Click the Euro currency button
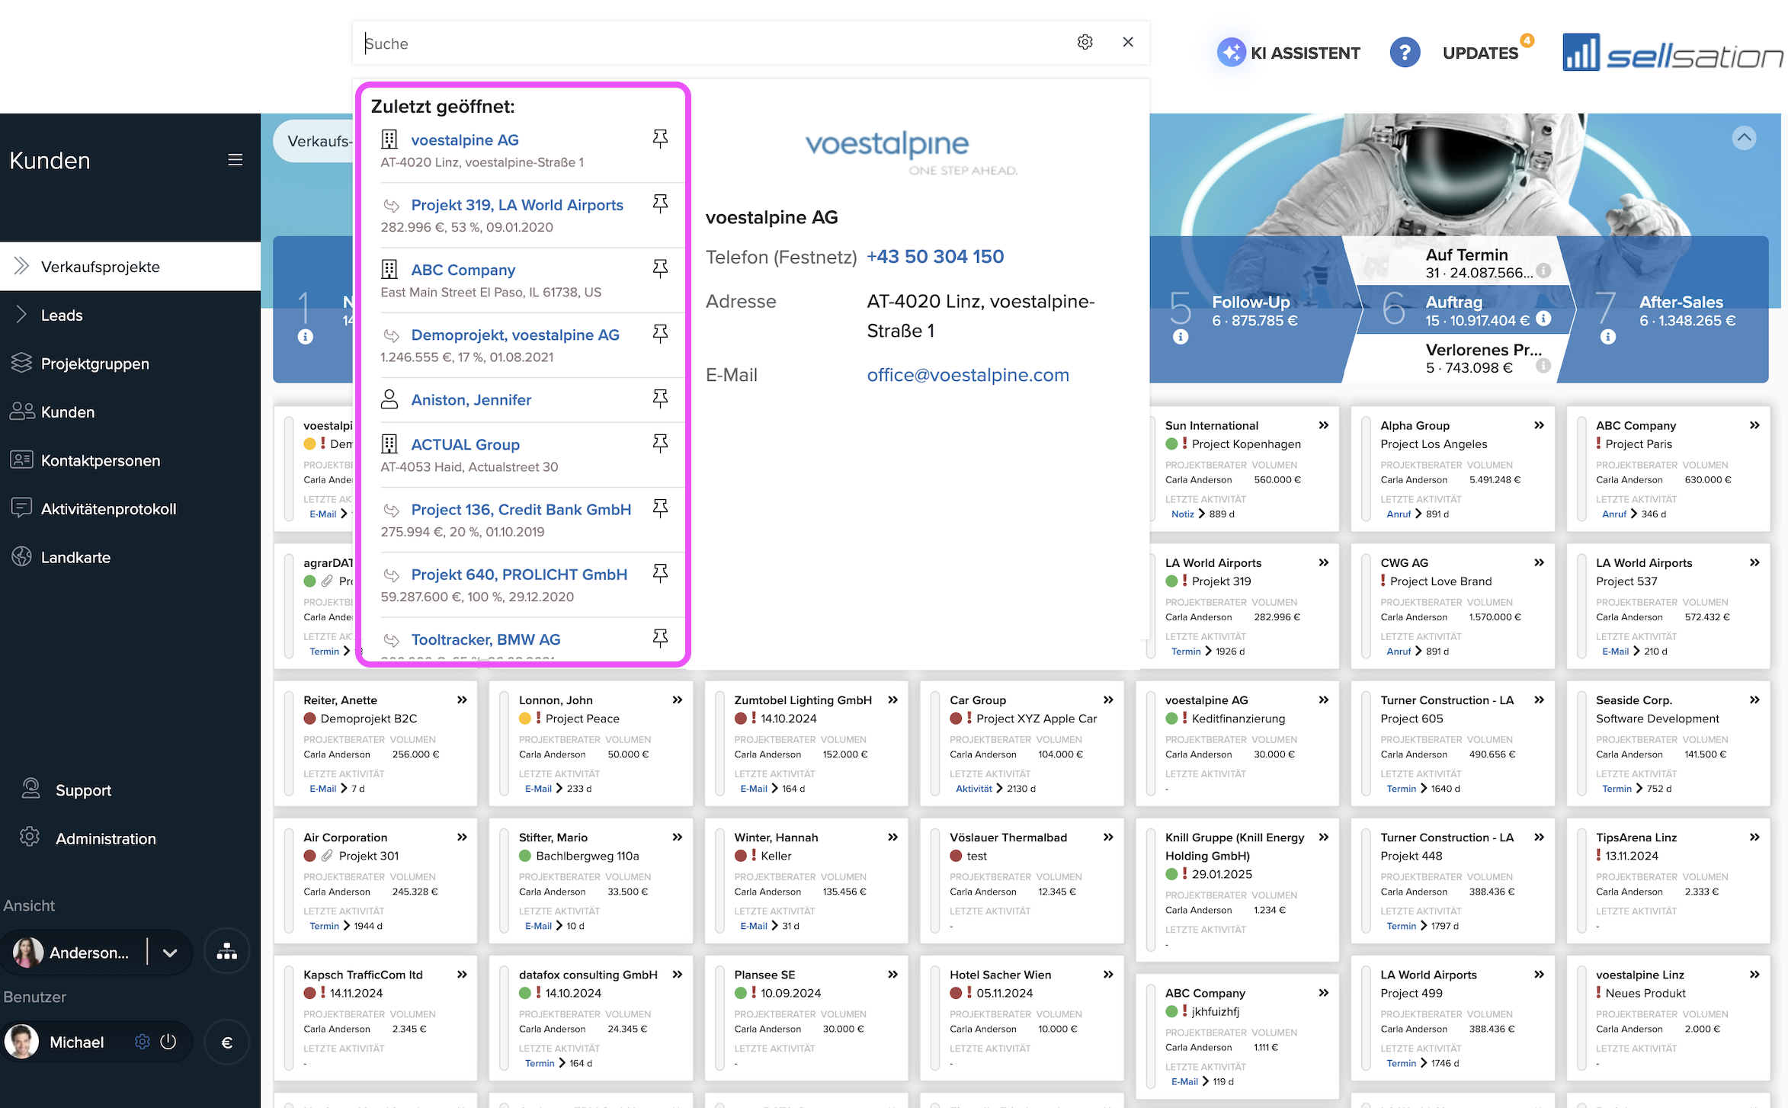1788x1108 pixels. 227,1042
